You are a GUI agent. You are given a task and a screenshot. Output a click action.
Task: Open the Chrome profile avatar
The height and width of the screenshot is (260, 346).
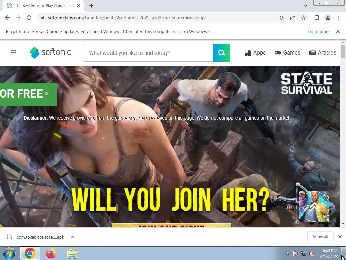(328, 18)
